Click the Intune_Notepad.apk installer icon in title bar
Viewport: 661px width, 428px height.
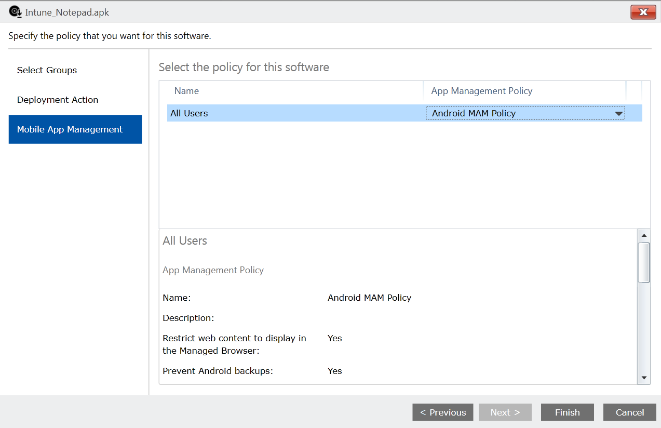[x=15, y=11]
